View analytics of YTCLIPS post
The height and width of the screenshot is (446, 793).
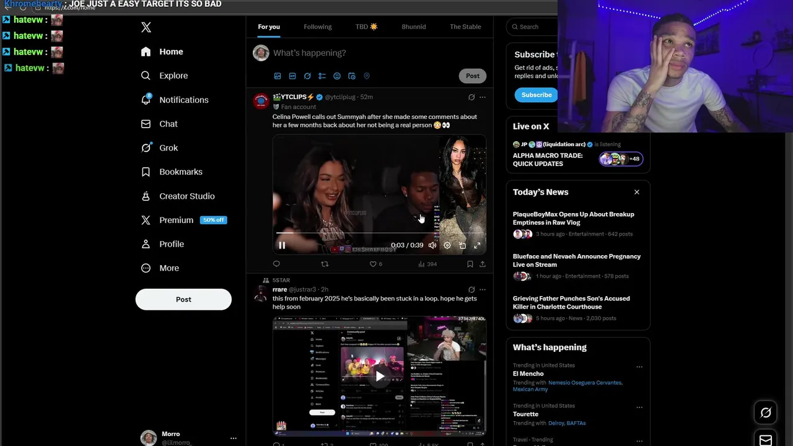427,264
